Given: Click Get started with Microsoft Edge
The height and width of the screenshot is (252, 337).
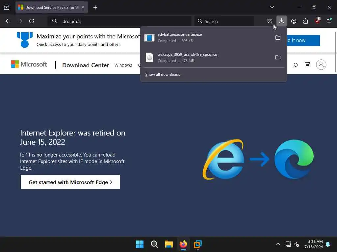Looking at the screenshot, I should [x=70, y=182].
